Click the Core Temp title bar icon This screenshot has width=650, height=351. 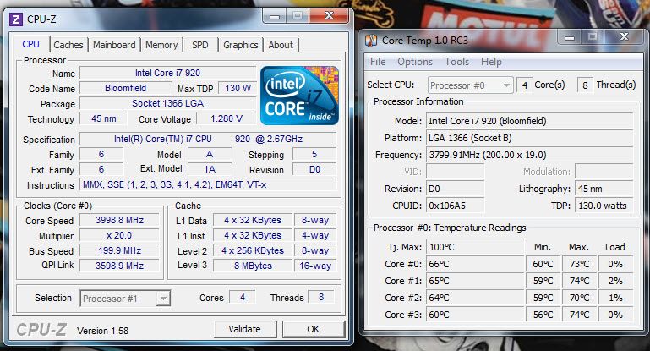click(371, 41)
